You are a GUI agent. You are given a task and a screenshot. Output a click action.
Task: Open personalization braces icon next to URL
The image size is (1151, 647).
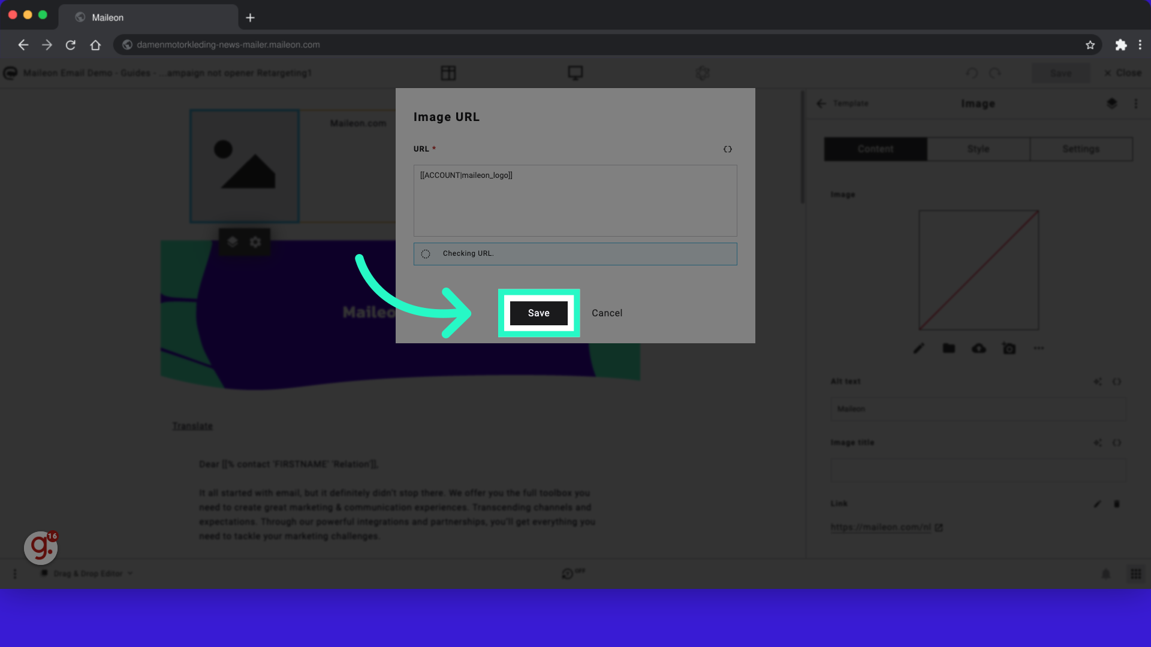click(x=727, y=149)
